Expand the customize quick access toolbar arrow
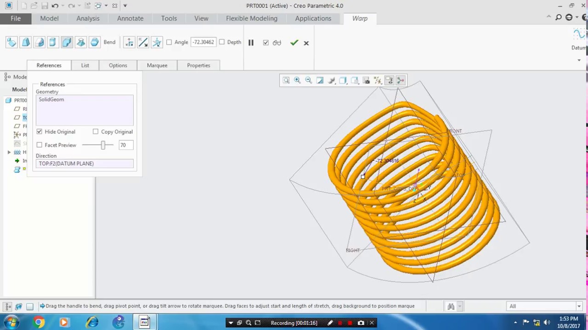 tap(125, 5)
